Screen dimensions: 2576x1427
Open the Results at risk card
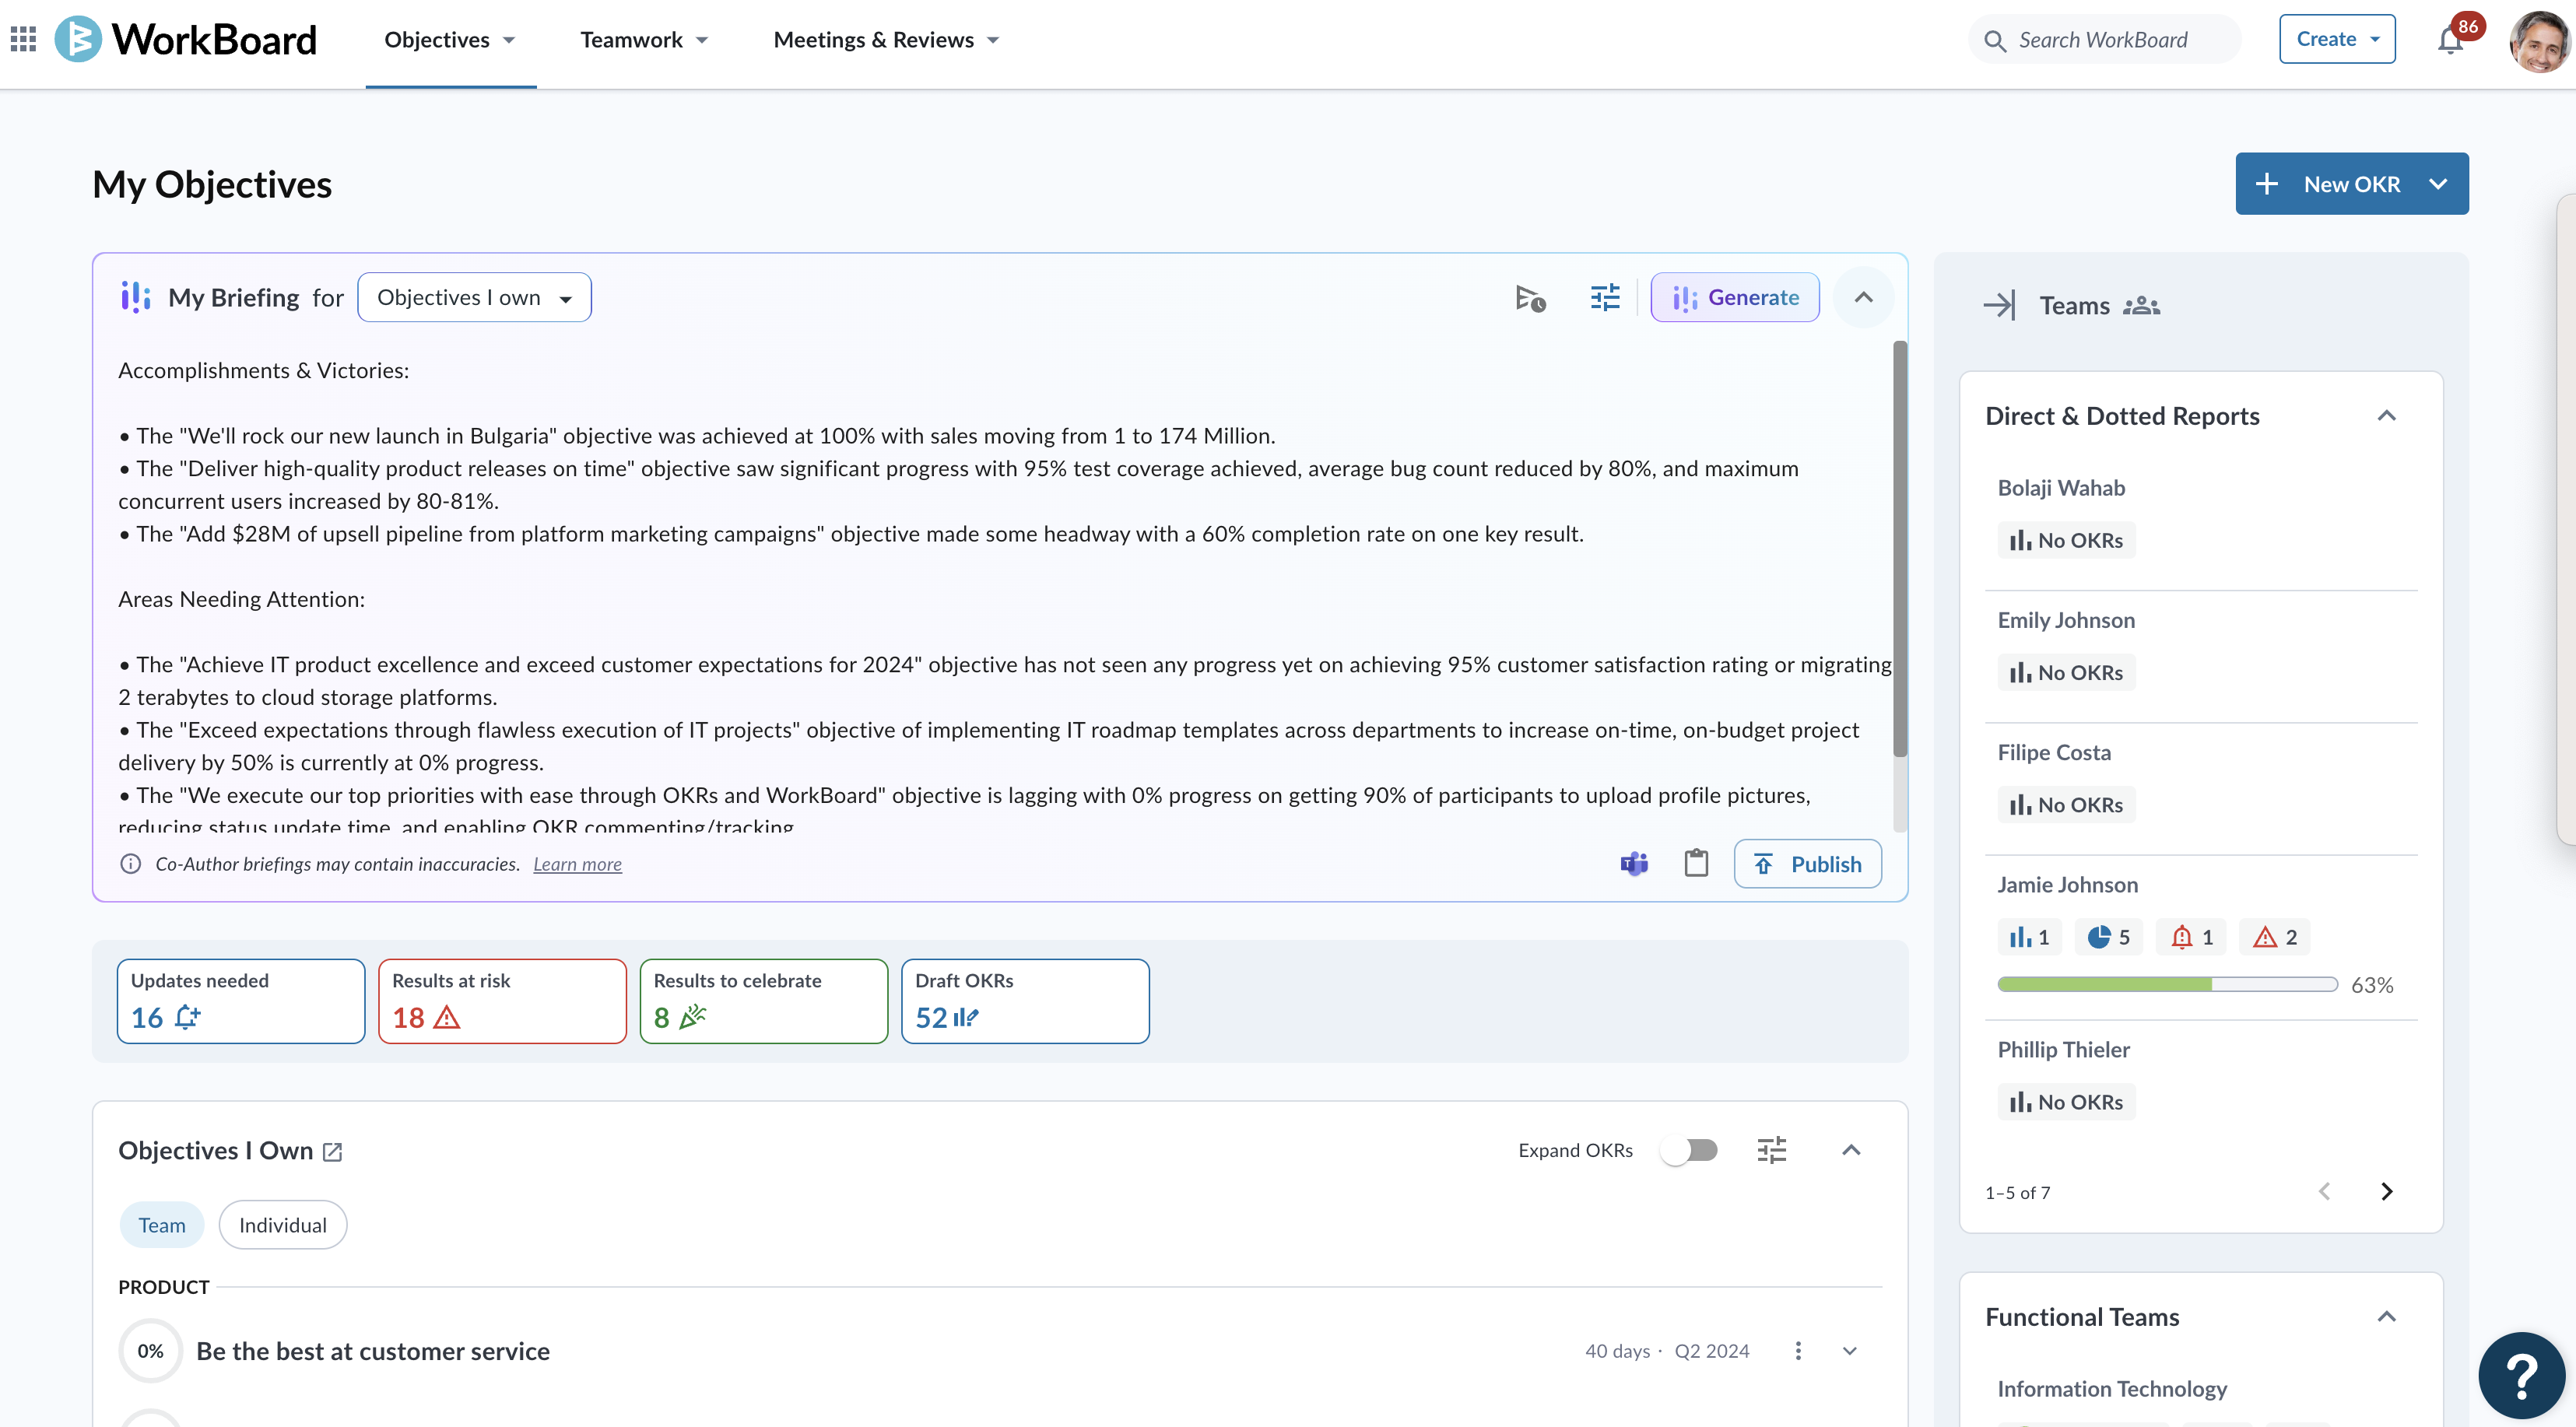[502, 1001]
